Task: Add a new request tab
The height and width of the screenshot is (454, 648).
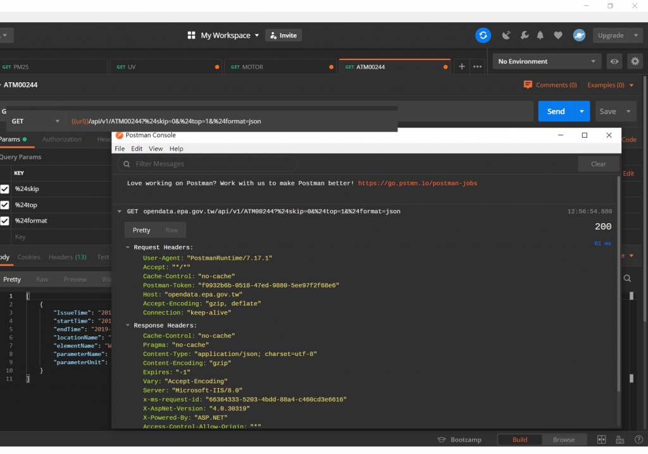Action: point(461,67)
